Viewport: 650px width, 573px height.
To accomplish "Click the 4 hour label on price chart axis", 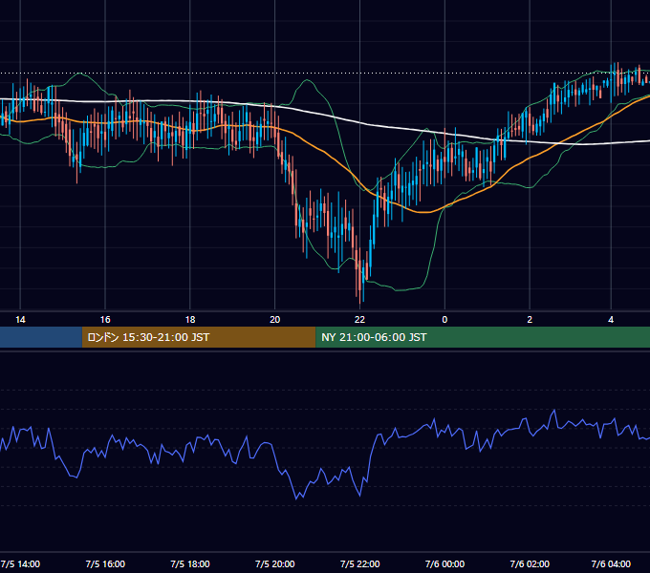I will point(611,320).
